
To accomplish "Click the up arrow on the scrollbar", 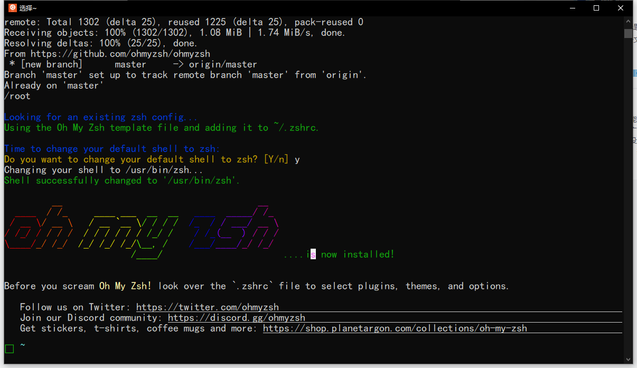I will (627, 21).
